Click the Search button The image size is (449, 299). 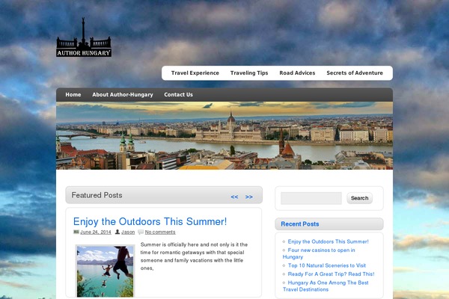tap(360, 198)
